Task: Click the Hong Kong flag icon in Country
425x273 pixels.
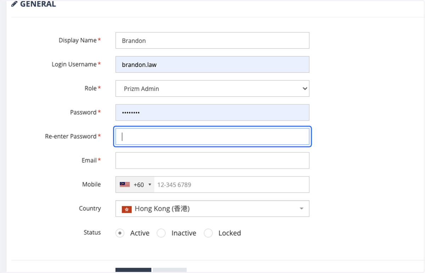Action: coord(127,209)
